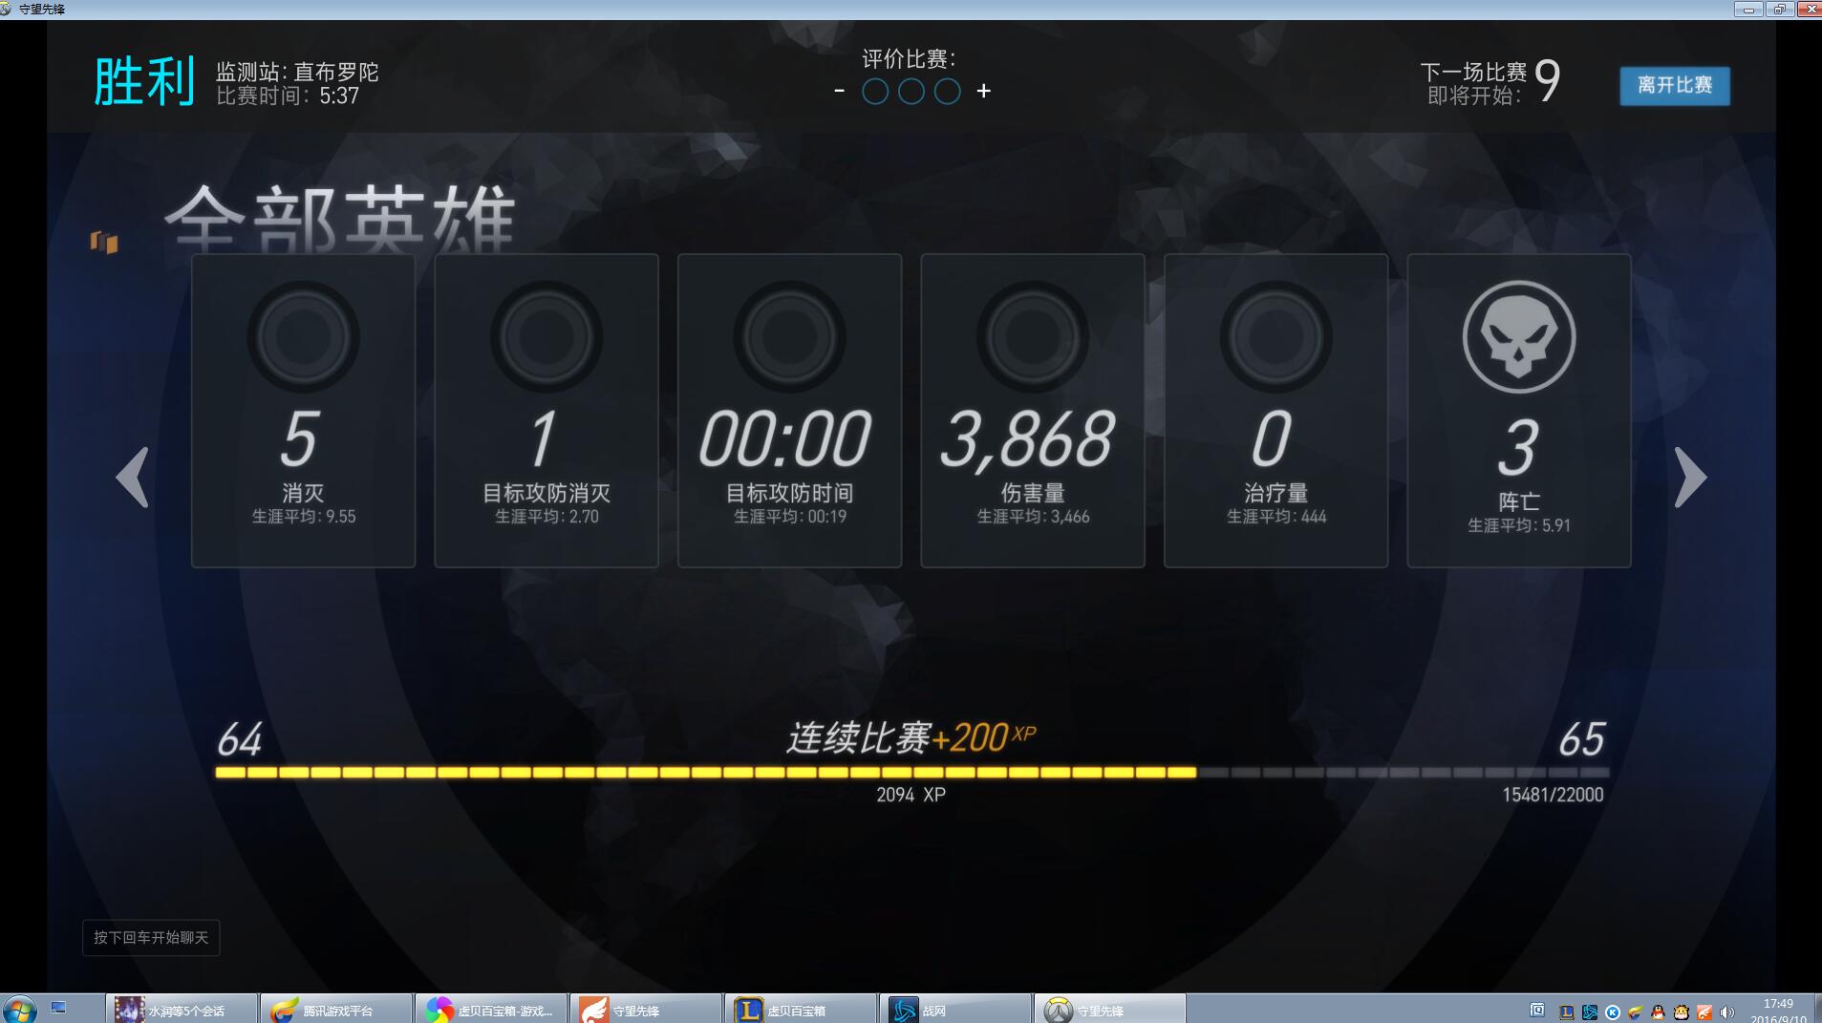Viewport: 1822px width, 1023px height.
Task: Click the Q input-method icon in system tray
Action: click(x=1537, y=1011)
